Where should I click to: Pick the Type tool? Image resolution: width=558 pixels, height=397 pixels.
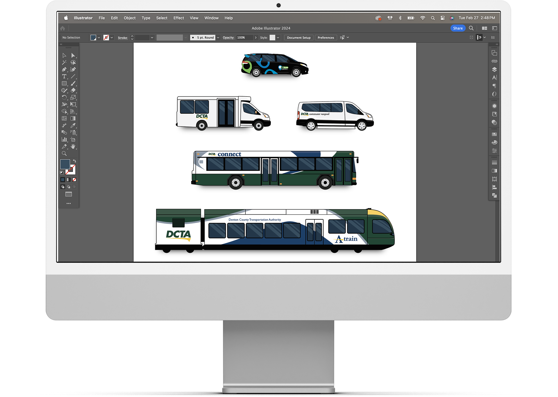click(64, 76)
